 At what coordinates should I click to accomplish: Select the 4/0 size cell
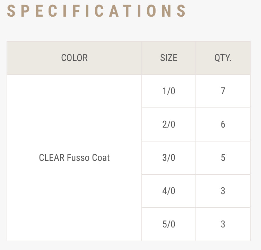(169, 191)
